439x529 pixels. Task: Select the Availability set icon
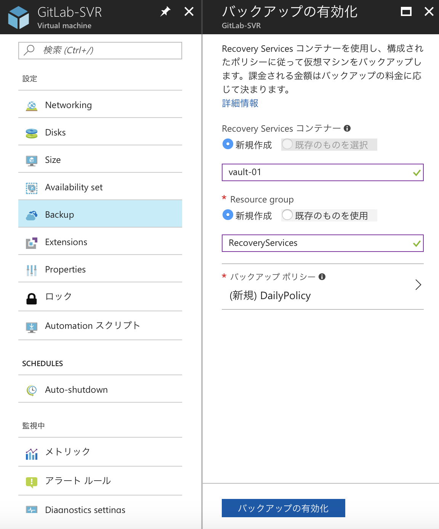tap(32, 187)
